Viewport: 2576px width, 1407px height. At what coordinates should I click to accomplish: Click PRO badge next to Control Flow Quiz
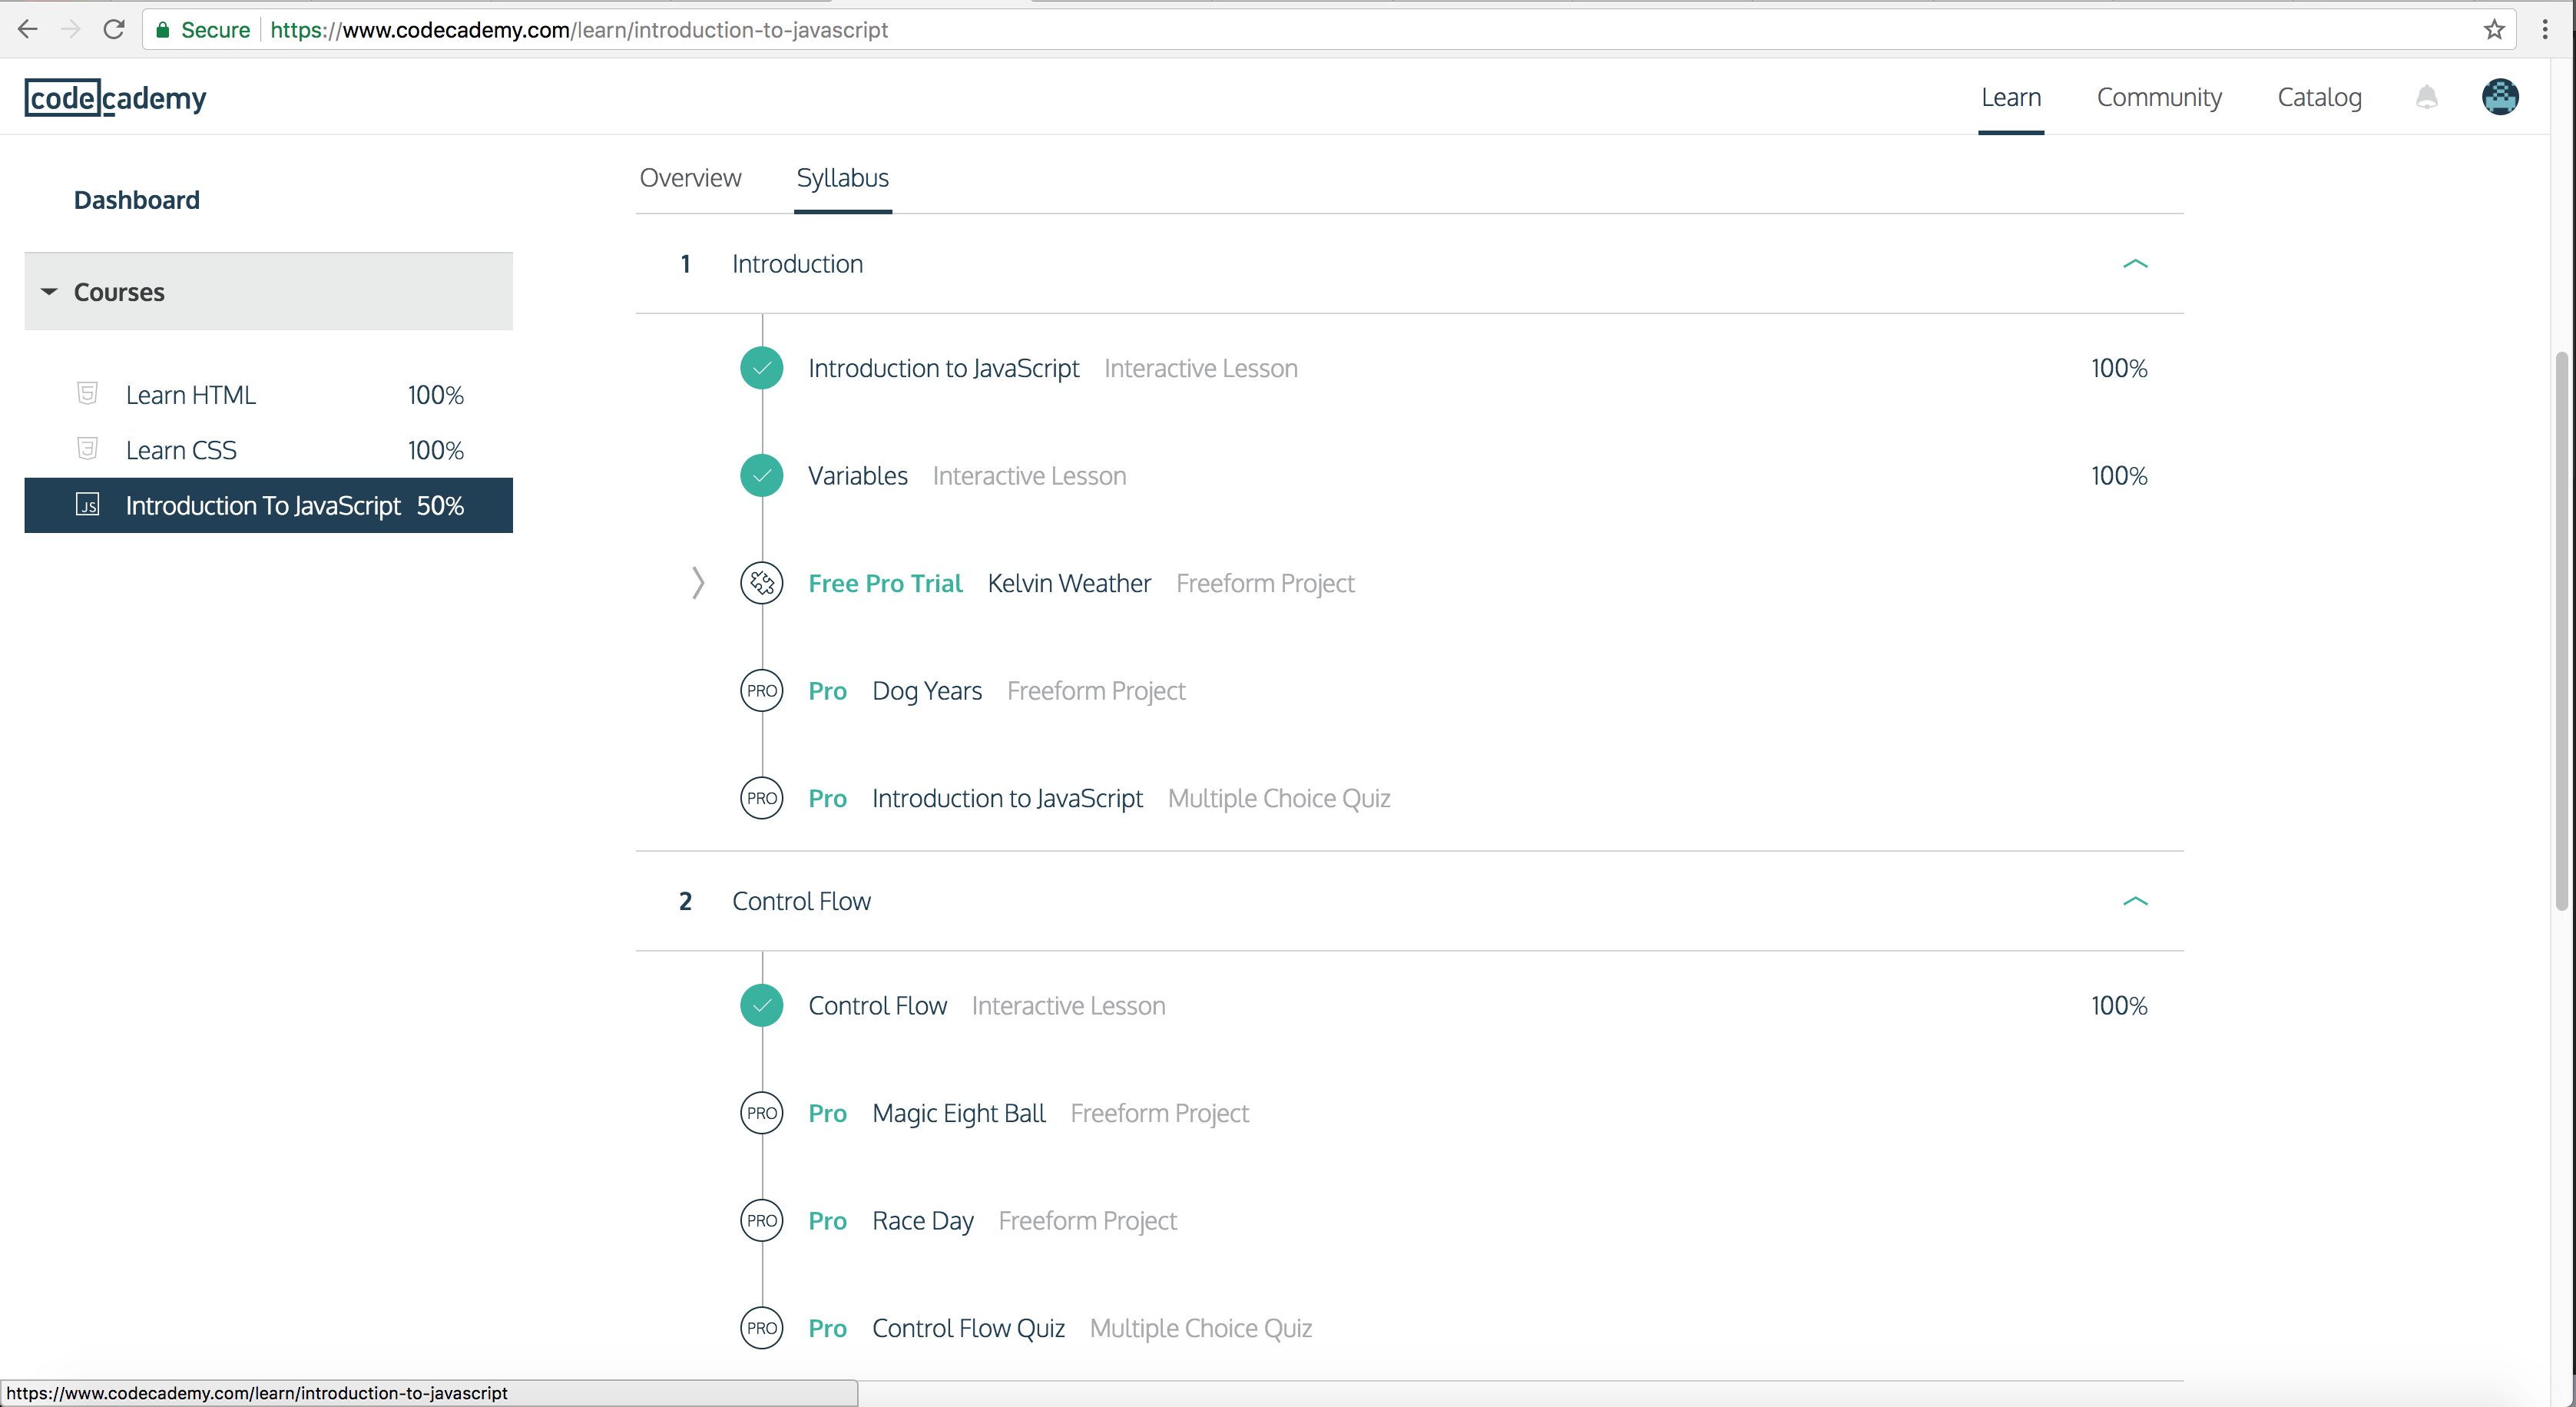click(x=762, y=1328)
